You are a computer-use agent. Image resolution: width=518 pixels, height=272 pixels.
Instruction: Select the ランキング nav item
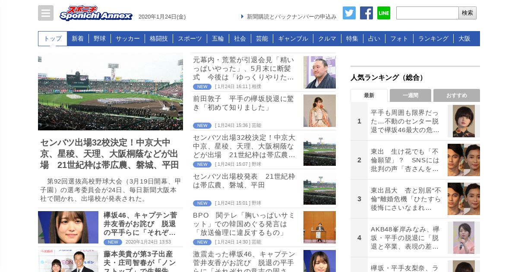click(x=433, y=38)
